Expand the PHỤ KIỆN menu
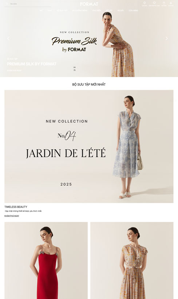178x299 pixels. click(x=96, y=11)
